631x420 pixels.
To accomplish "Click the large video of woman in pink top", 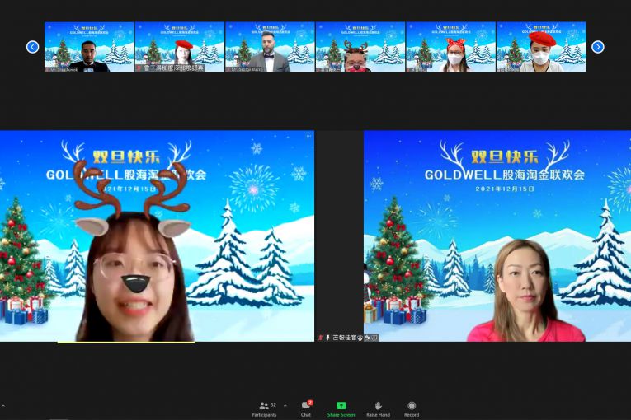I will click(x=497, y=236).
